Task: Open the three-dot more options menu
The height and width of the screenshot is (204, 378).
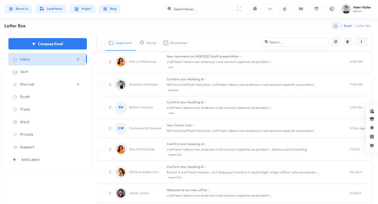Action: point(361,42)
